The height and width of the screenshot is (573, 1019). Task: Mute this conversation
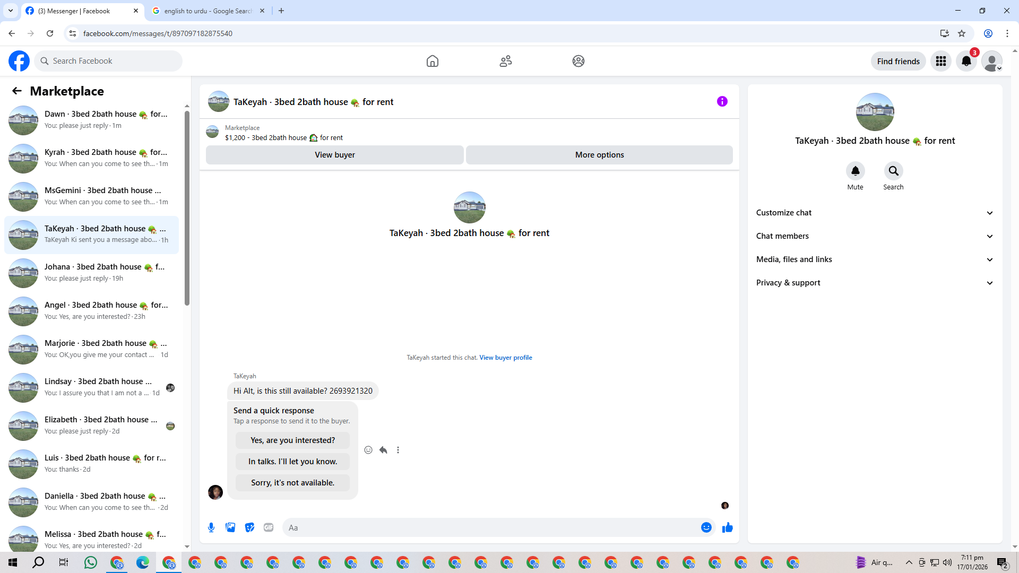click(855, 171)
